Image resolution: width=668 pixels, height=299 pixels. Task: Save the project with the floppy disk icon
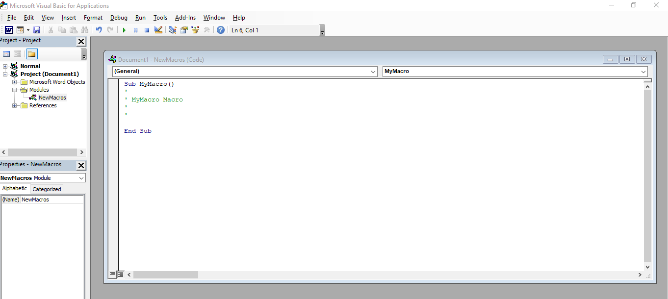tap(37, 30)
